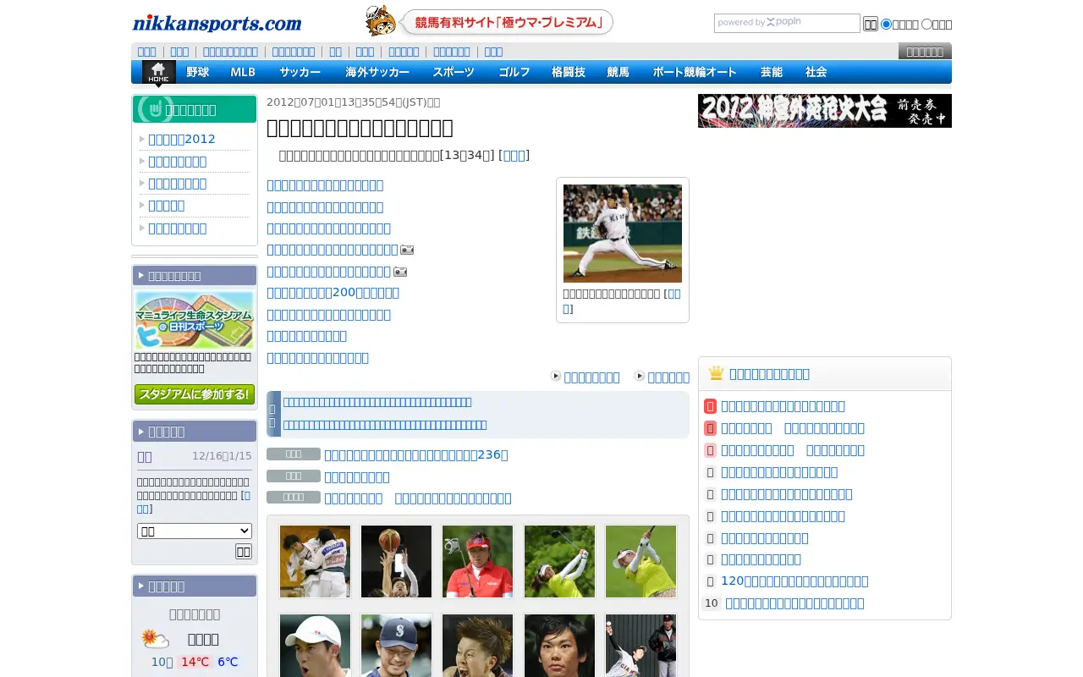This screenshot has height=677, width=1083.
Task: Open the headline link containing "200"
Action: point(333,293)
